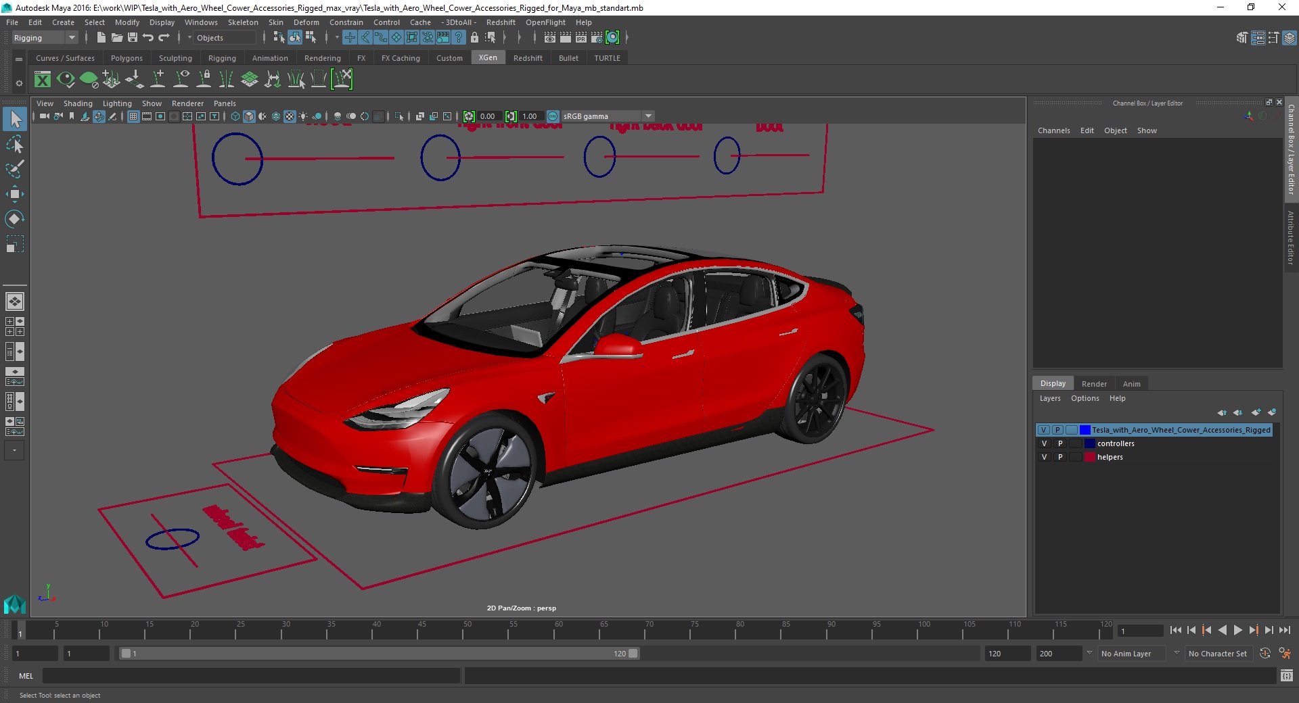The height and width of the screenshot is (703, 1299).
Task: Open a scene using the folder icon
Action: coord(116,38)
